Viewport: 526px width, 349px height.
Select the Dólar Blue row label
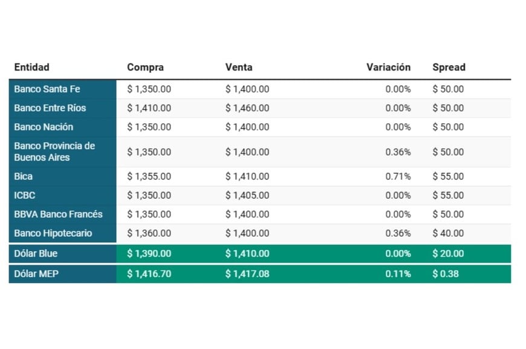click(x=36, y=254)
